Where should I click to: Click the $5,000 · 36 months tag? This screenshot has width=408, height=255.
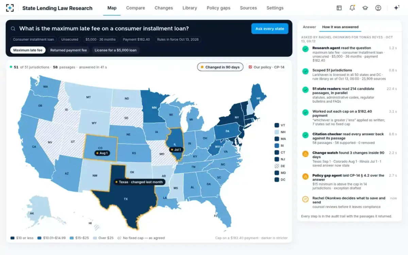[x=101, y=39]
